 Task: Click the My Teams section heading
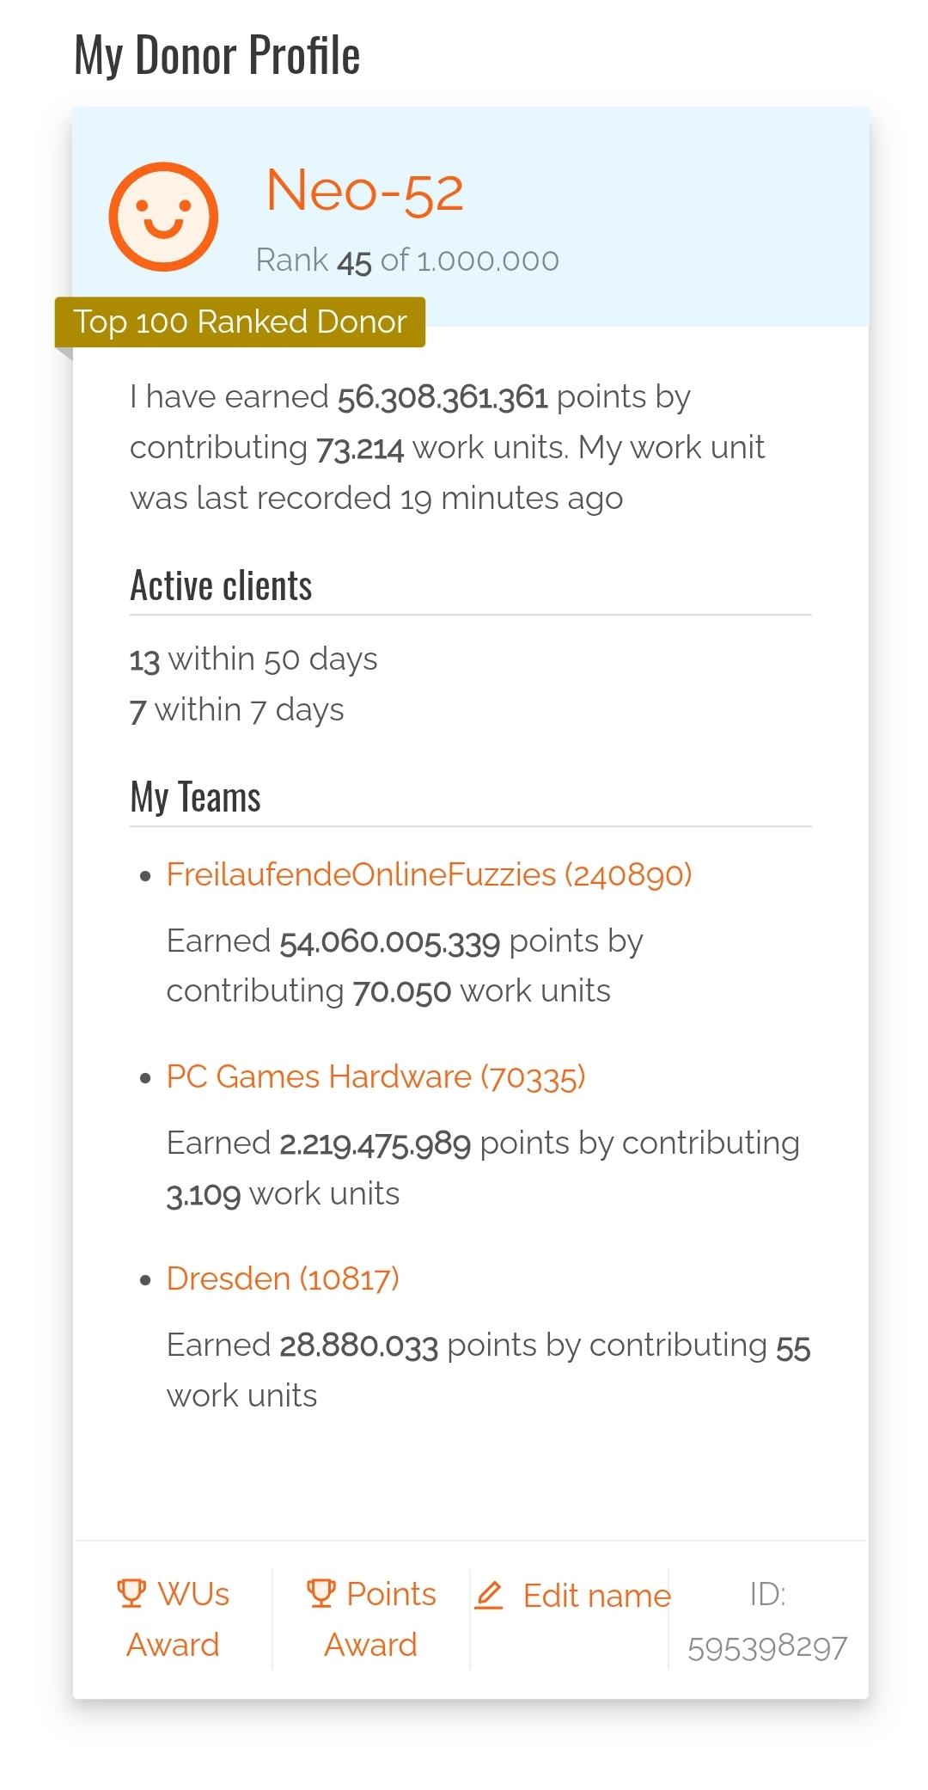[x=195, y=797]
